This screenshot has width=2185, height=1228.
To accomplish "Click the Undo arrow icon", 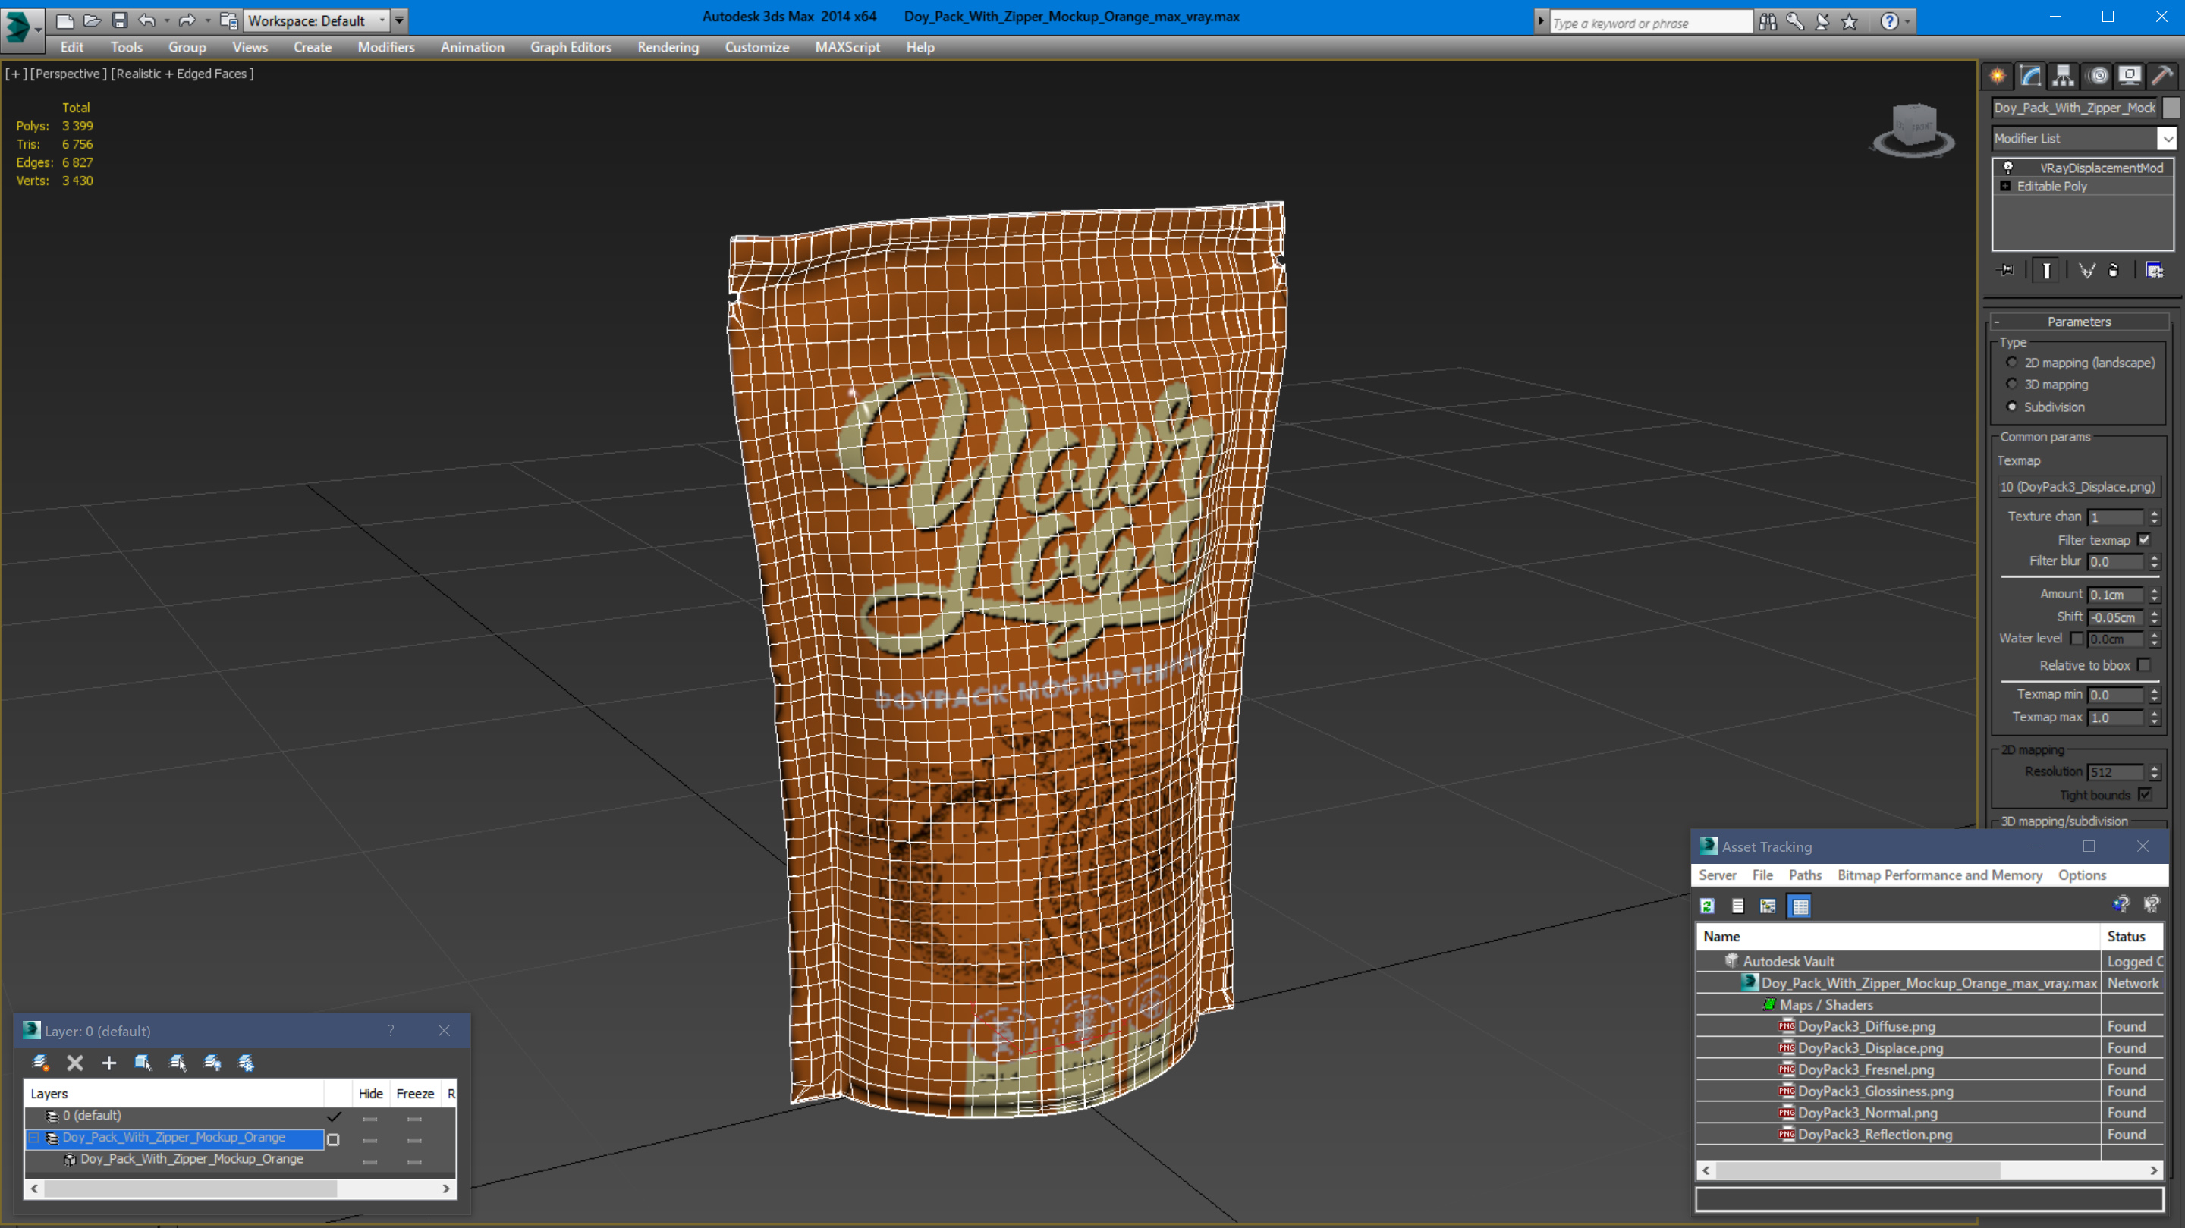I will pyautogui.click(x=146, y=20).
